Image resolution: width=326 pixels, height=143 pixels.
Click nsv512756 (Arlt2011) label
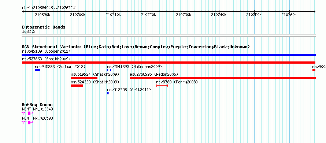(129, 90)
